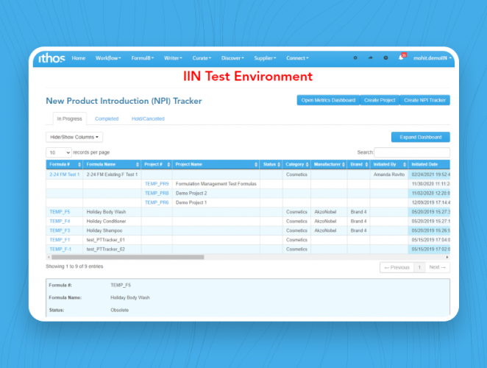Click the share arrow icon in navbar
The width and height of the screenshot is (487, 368).
(x=370, y=58)
